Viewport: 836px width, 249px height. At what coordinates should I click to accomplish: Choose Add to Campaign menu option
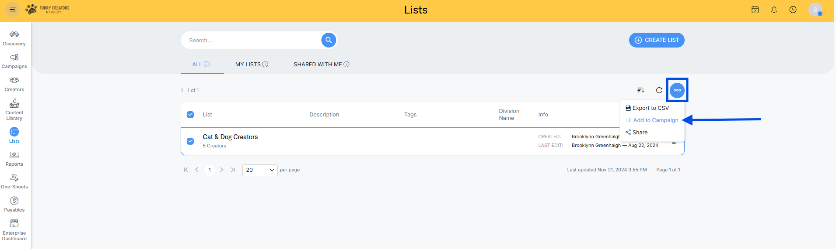(655, 120)
